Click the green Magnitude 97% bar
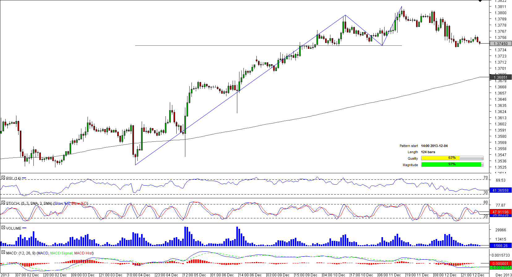 point(452,164)
